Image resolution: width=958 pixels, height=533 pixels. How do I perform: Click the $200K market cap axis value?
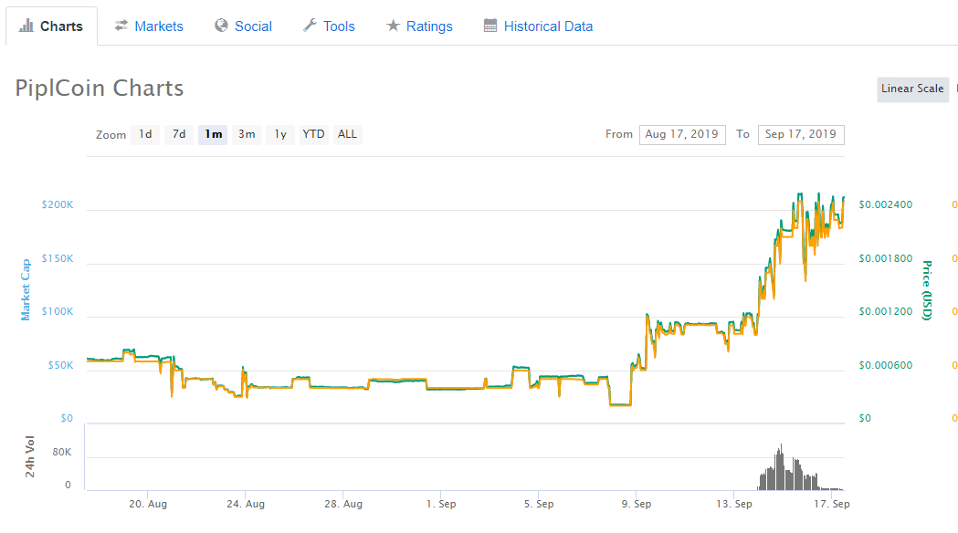pyautogui.click(x=58, y=204)
